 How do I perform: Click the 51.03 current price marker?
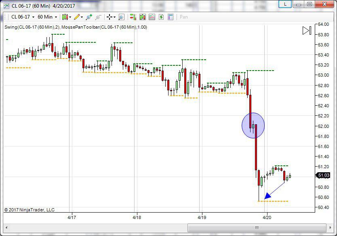point(324,175)
